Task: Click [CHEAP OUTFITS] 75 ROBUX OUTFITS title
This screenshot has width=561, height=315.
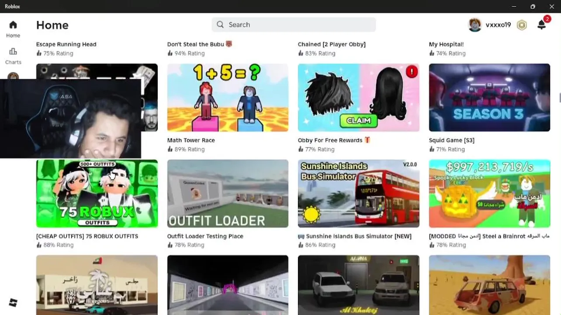Action: [x=87, y=236]
